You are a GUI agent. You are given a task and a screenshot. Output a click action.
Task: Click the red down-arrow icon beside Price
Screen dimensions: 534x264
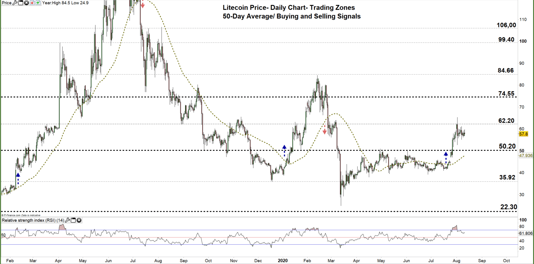[32, 3]
